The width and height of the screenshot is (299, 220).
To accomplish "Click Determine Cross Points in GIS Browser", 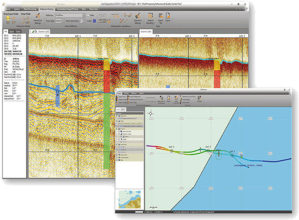I will 188,97.
